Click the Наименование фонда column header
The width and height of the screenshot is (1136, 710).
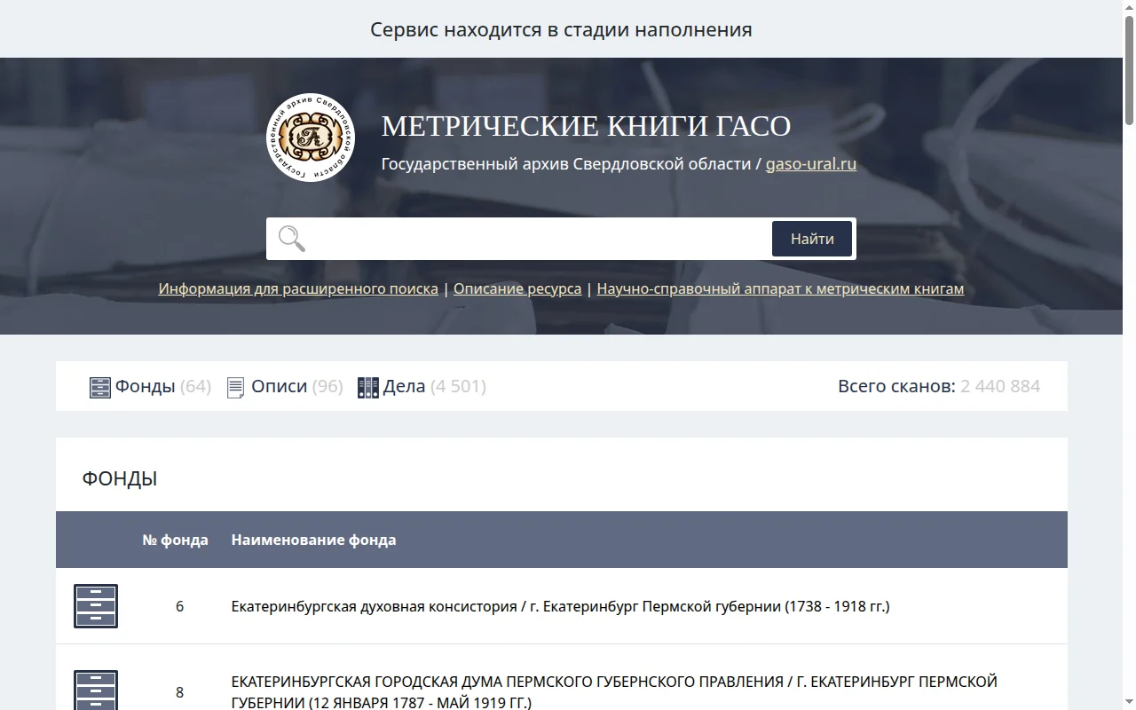314,540
